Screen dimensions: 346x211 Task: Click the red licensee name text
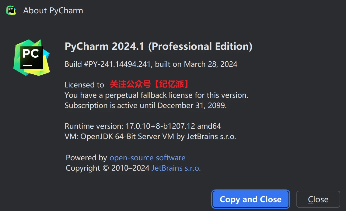tap(149, 84)
